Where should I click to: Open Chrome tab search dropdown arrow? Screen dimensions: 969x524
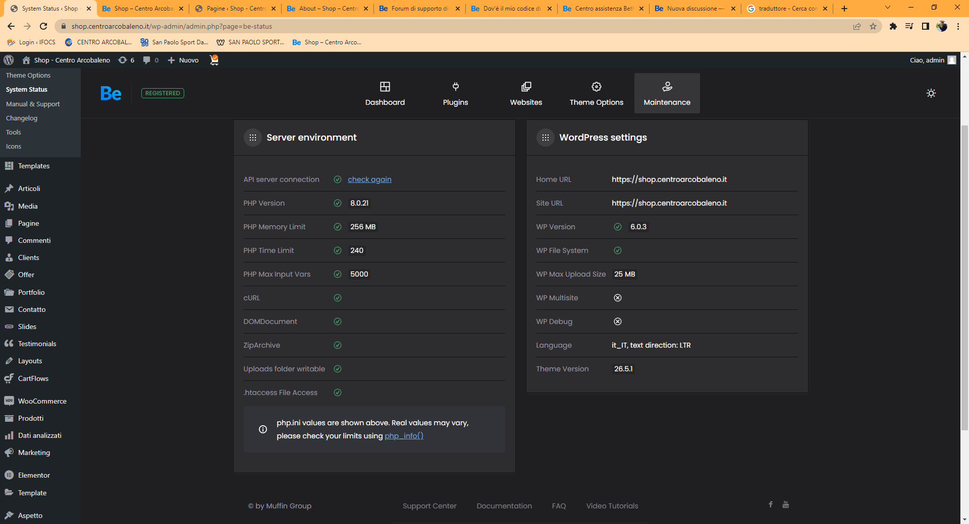pyautogui.click(x=887, y=8)
